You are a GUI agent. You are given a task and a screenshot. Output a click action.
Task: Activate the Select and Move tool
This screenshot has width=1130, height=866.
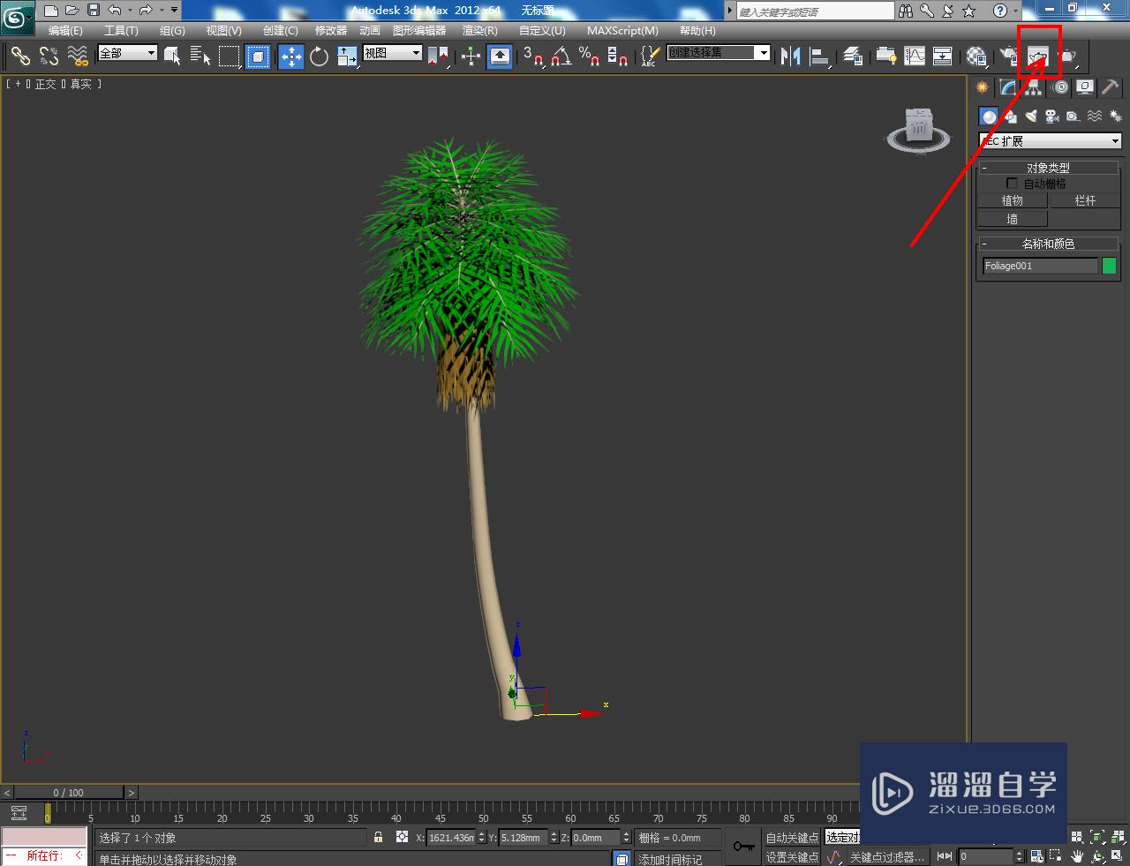click(291, 56)
